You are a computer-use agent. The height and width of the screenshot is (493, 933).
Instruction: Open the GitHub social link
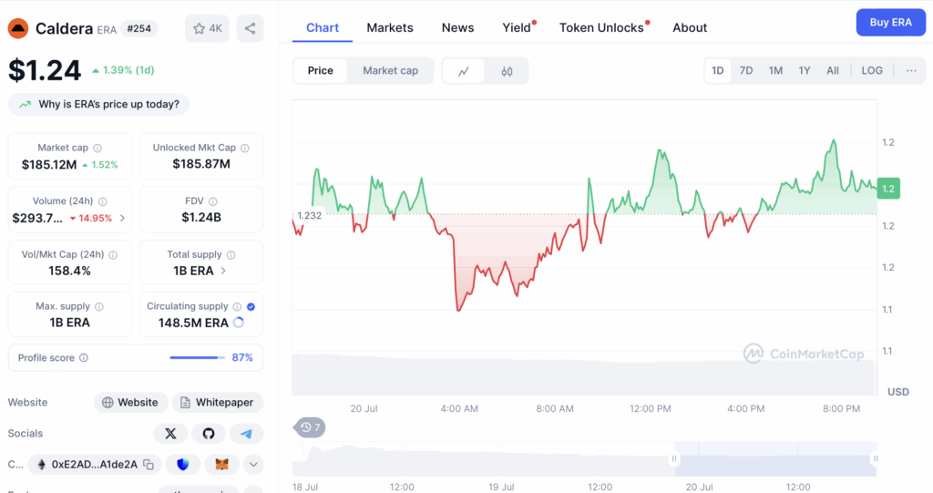point(209,434)
